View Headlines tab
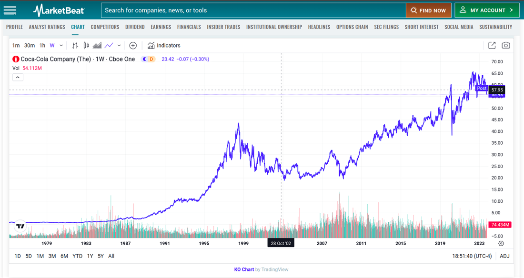The image size is (524, 278). 319,27
